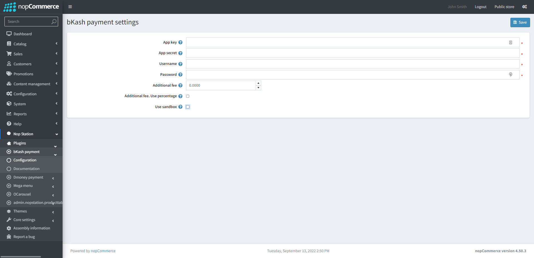Screen dimensions: 534x258
Task: Click the Customers person icon
Action: (9, 64)
